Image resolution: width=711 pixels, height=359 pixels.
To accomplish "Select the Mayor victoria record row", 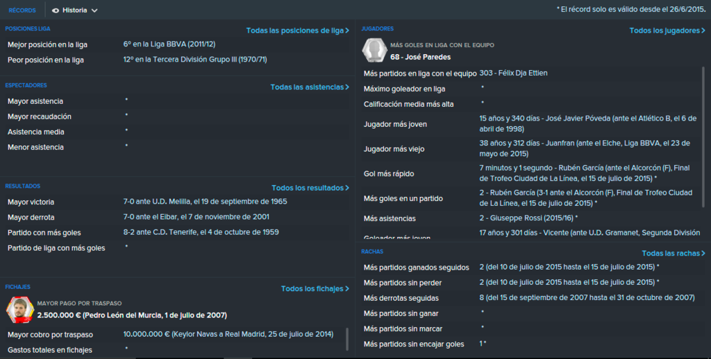I will pos(177,202).
